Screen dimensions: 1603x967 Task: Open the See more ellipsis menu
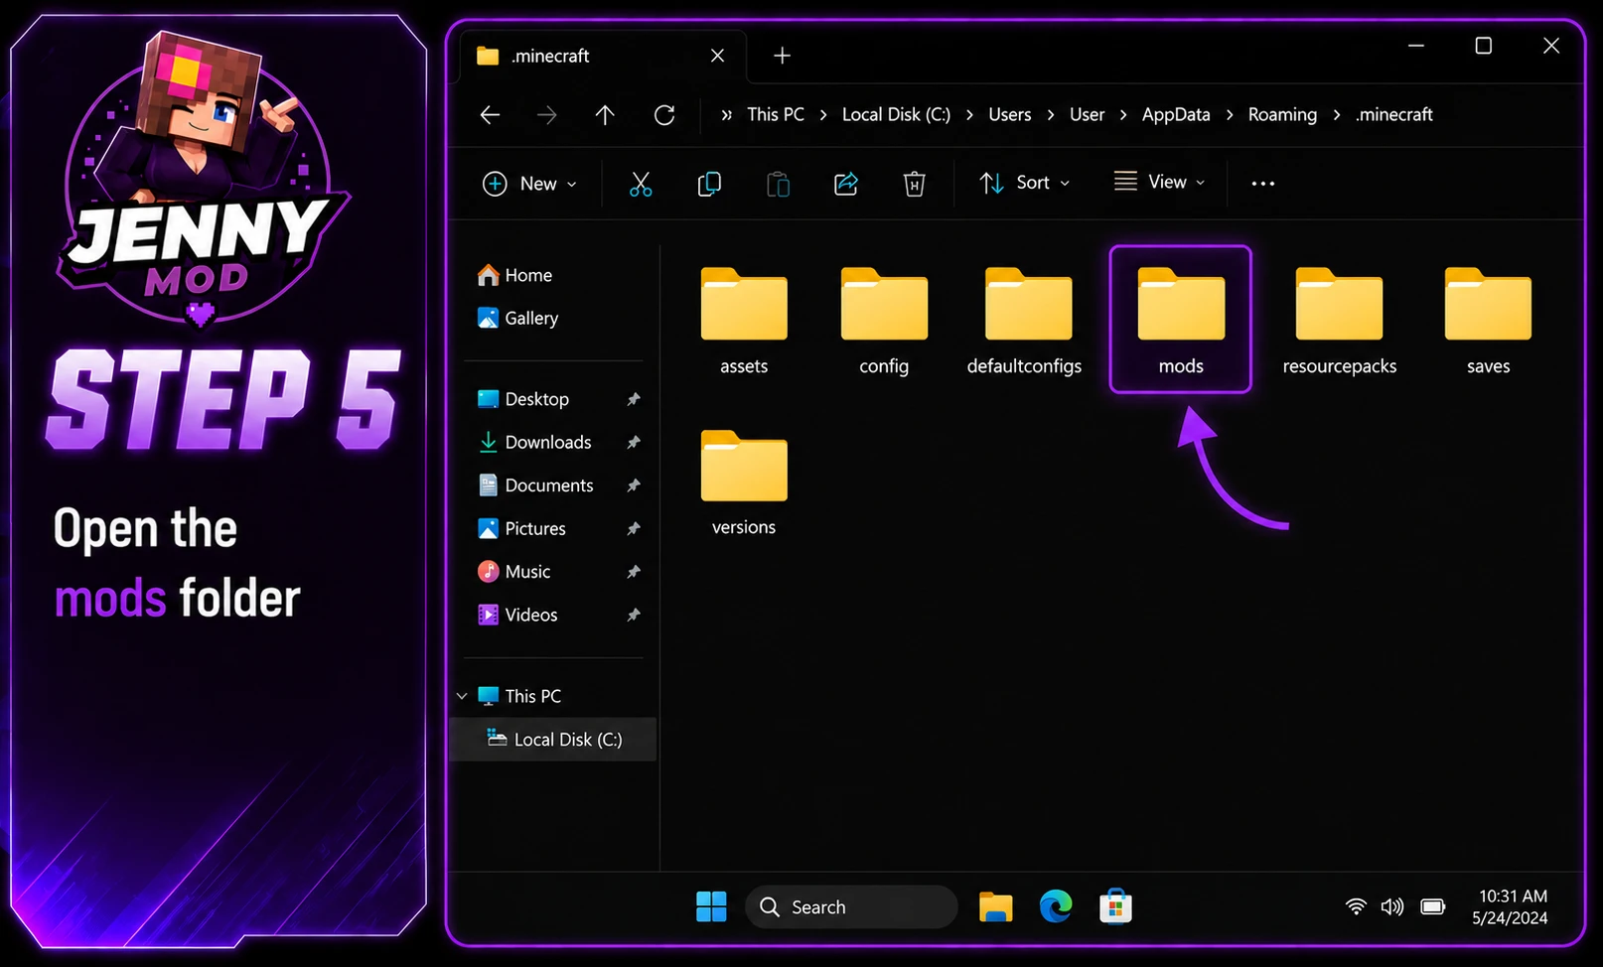(x=1262, y=184)
